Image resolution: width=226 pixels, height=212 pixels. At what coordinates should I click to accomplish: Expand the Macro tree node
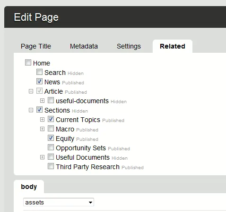[42, 129]
